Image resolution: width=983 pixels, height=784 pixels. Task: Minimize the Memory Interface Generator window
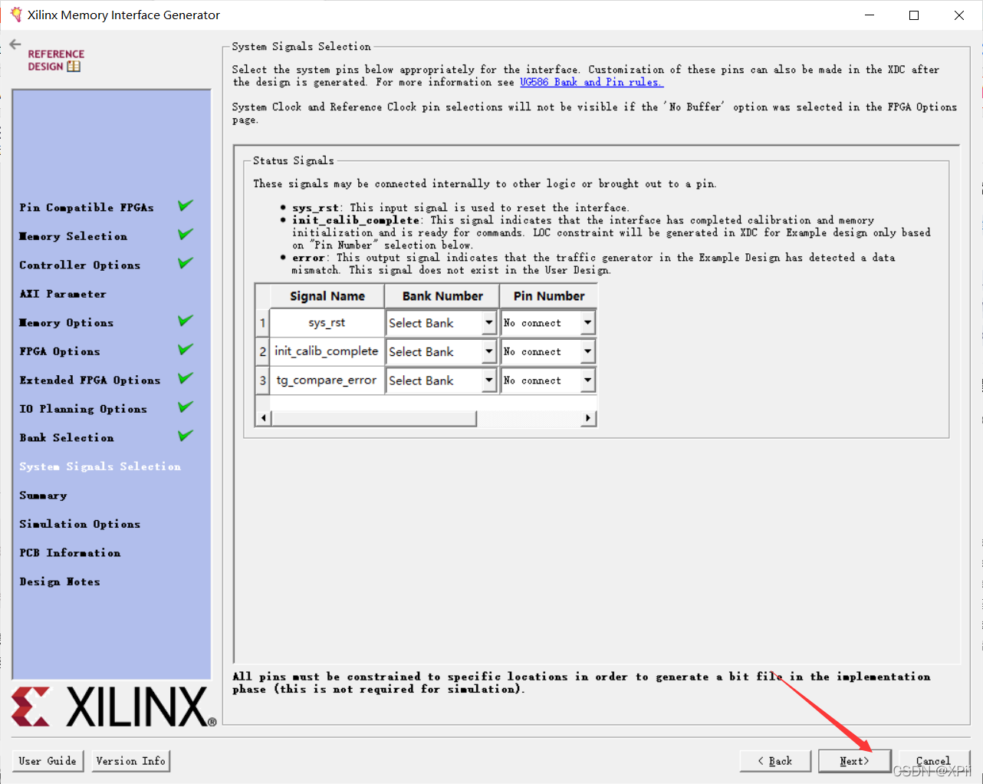[x=869, y=15]
